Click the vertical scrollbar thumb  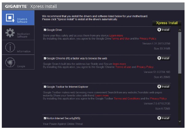click(x=180, y=52)
